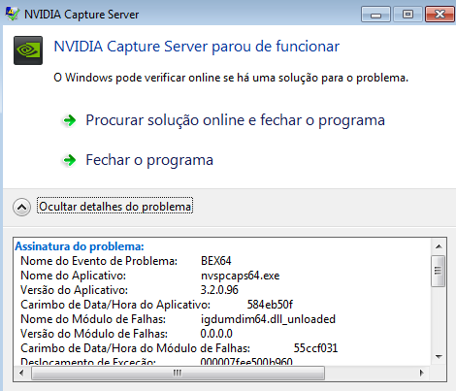456x391 pixels.
Task: Click the details vertical scrollbar down arrow
Action: pos(439,357)
